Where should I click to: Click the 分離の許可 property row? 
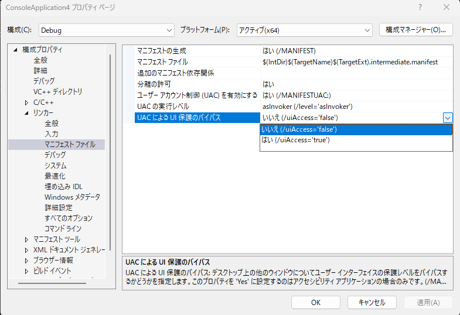coord(294,84)
